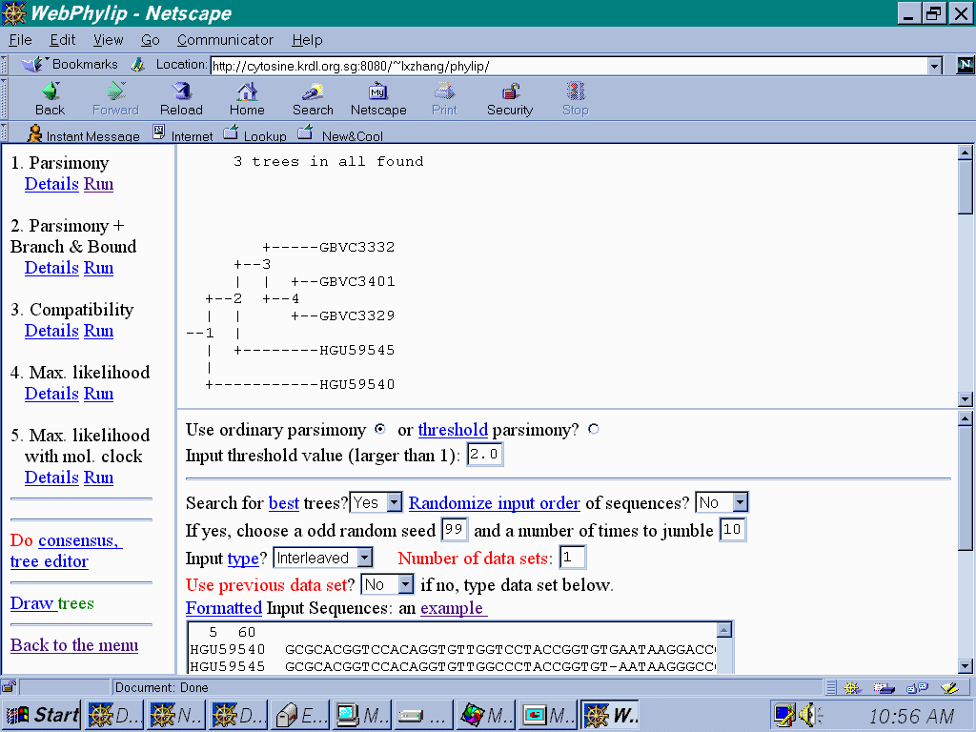Open the Lookup personal toolbar folder
This screenshot has height=732, width=976.
pos(255,134)
